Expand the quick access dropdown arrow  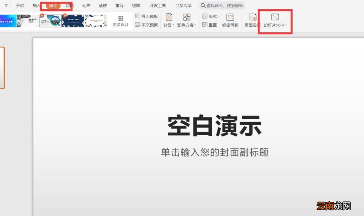tap(6, 5)
